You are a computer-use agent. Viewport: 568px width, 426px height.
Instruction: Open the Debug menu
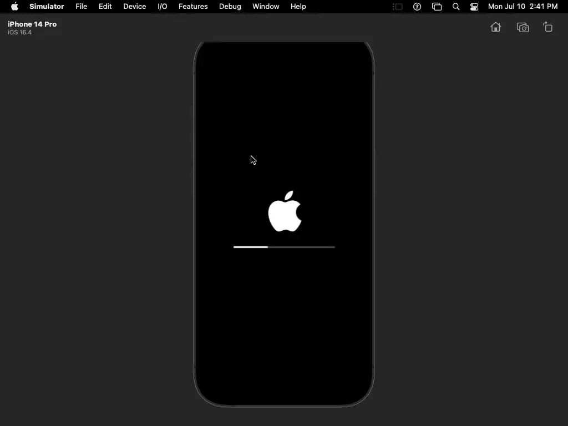click(230, 7)
